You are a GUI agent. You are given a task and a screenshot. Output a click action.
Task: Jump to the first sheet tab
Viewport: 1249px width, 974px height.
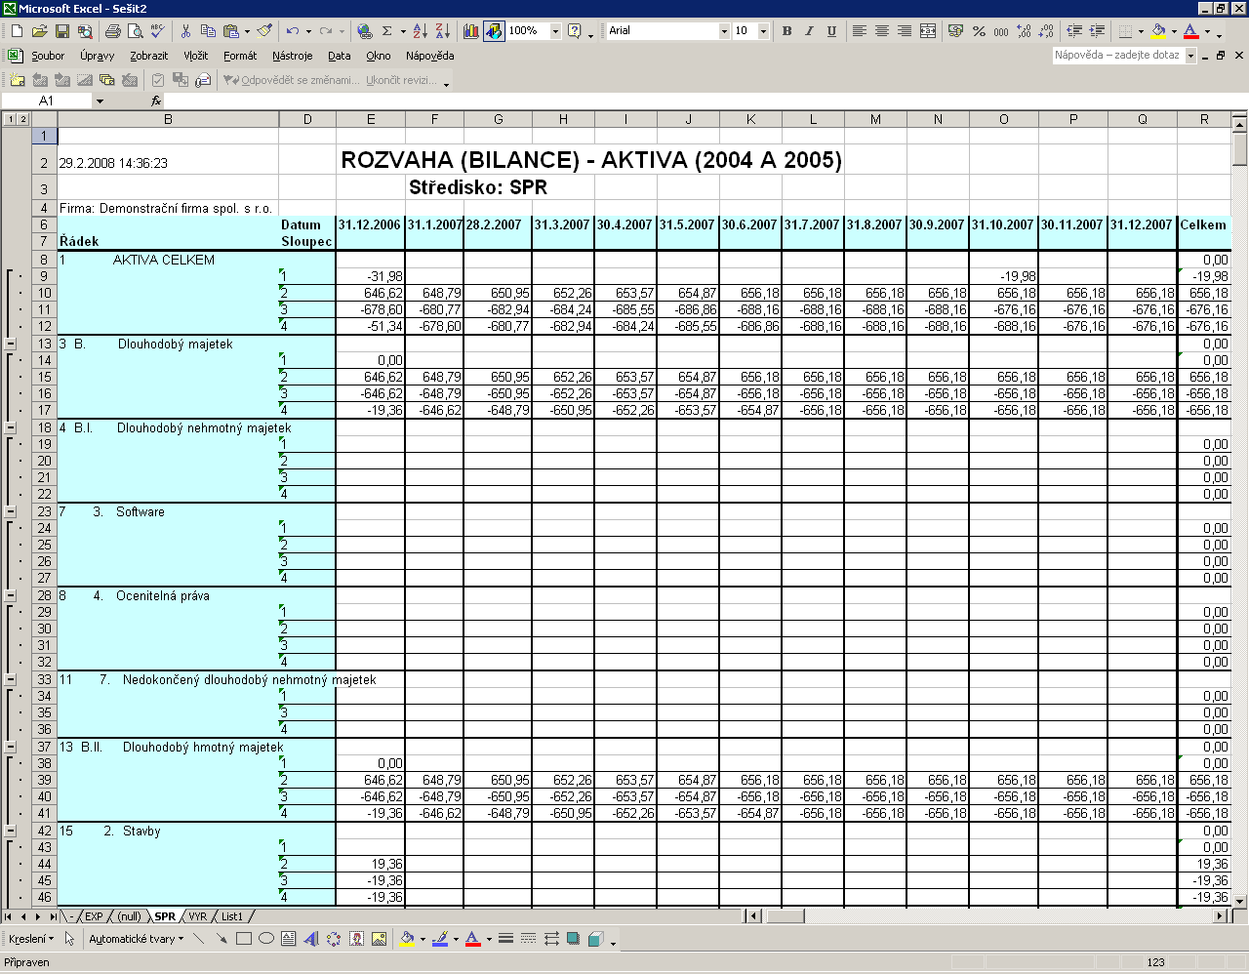(x=9, y=916)
